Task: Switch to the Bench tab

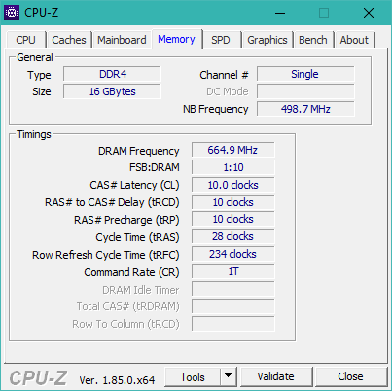Action: 313,40
